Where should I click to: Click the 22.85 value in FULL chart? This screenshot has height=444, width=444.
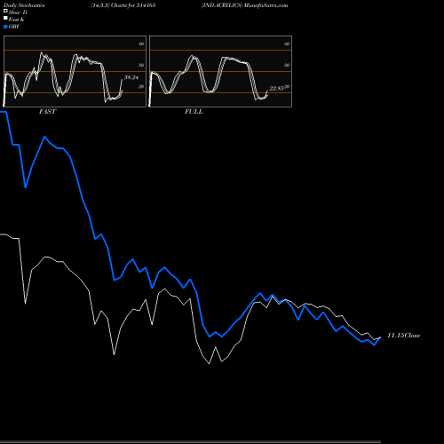pos(277,88)
